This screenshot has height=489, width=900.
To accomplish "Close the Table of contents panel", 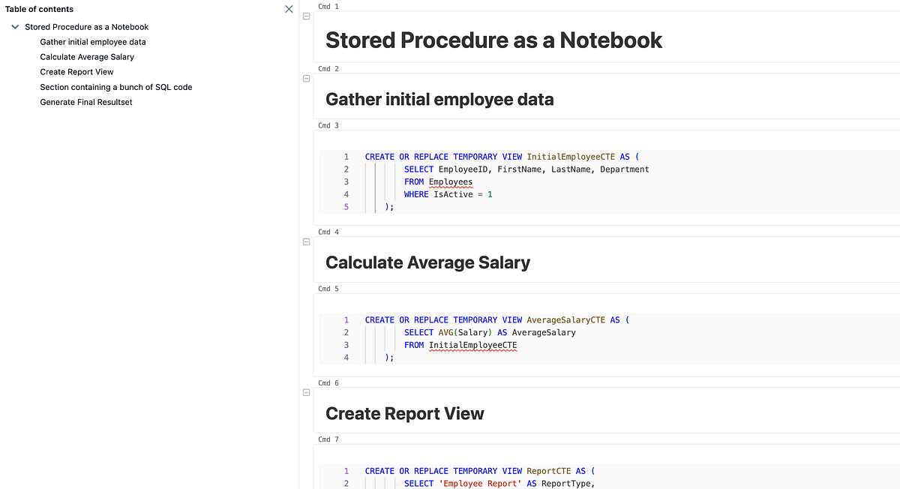I will pyautogui.click(x=289, y=9).
